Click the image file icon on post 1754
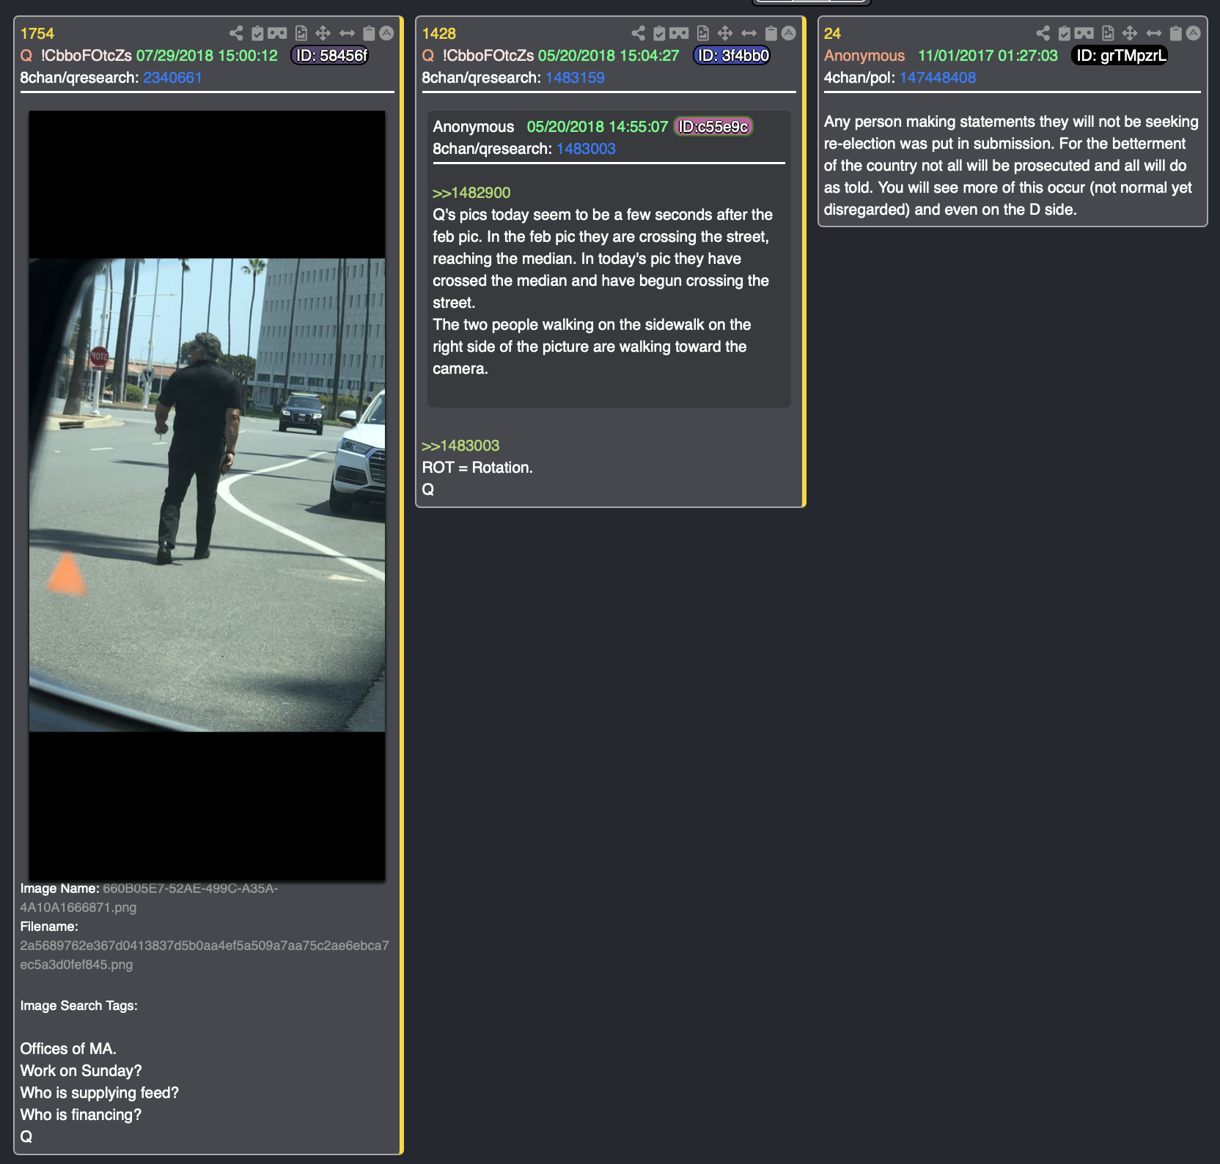The height and width of the screenshot is (1164, 1220). tap(301, 33)
